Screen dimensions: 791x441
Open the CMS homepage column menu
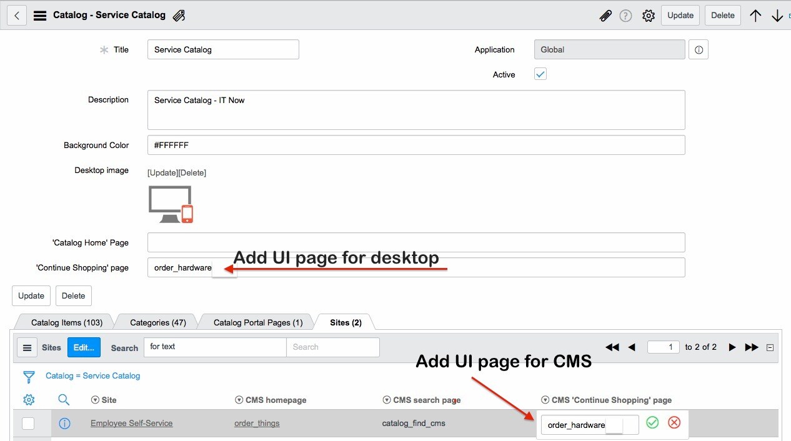[239, 400]
